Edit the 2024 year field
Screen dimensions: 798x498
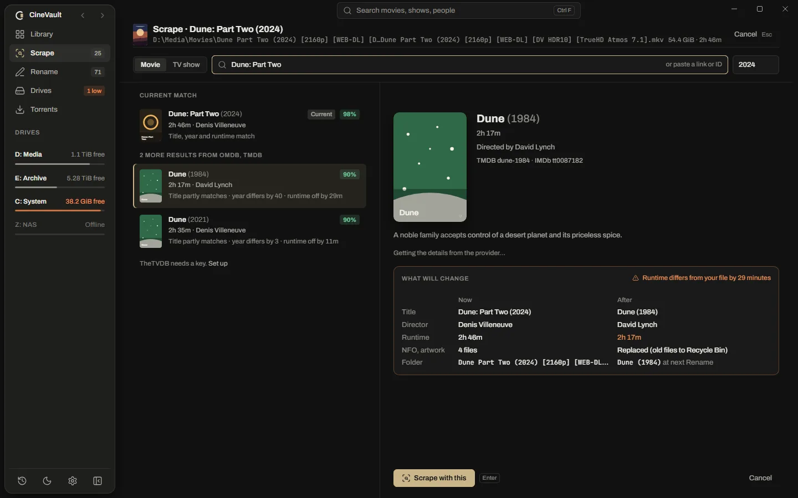(x=756, y=65)
